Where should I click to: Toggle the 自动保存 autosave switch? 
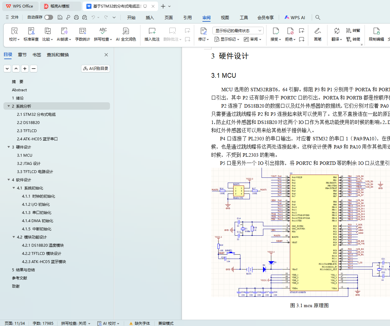click(x=49, y=17)
